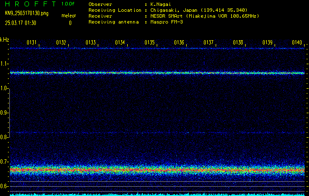Viewport: 309px width, 196px height.
Task: Click the meteor count label
Action: pyautogui.click(x=69, y=16)
